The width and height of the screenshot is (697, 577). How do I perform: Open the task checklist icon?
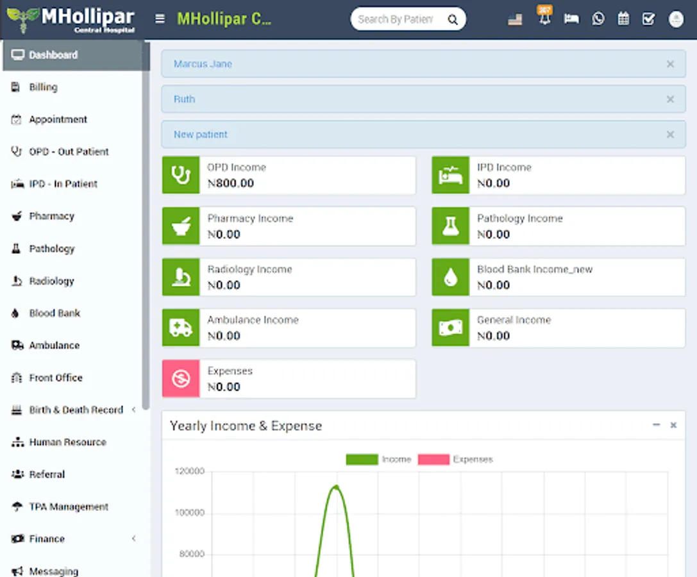point(648,19)
